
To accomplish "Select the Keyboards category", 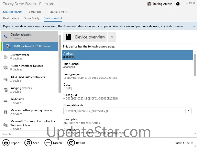I will point(29,101).
